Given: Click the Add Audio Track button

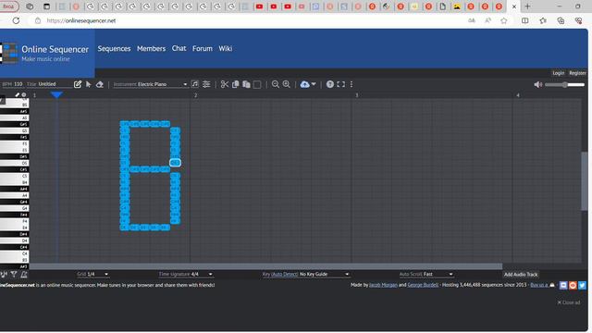Looking at the screenshot, I should (521, 275).
